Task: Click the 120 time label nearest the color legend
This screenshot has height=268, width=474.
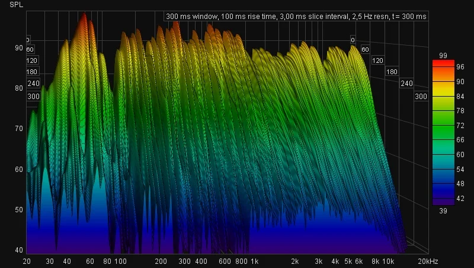Action: pos(377,60)
